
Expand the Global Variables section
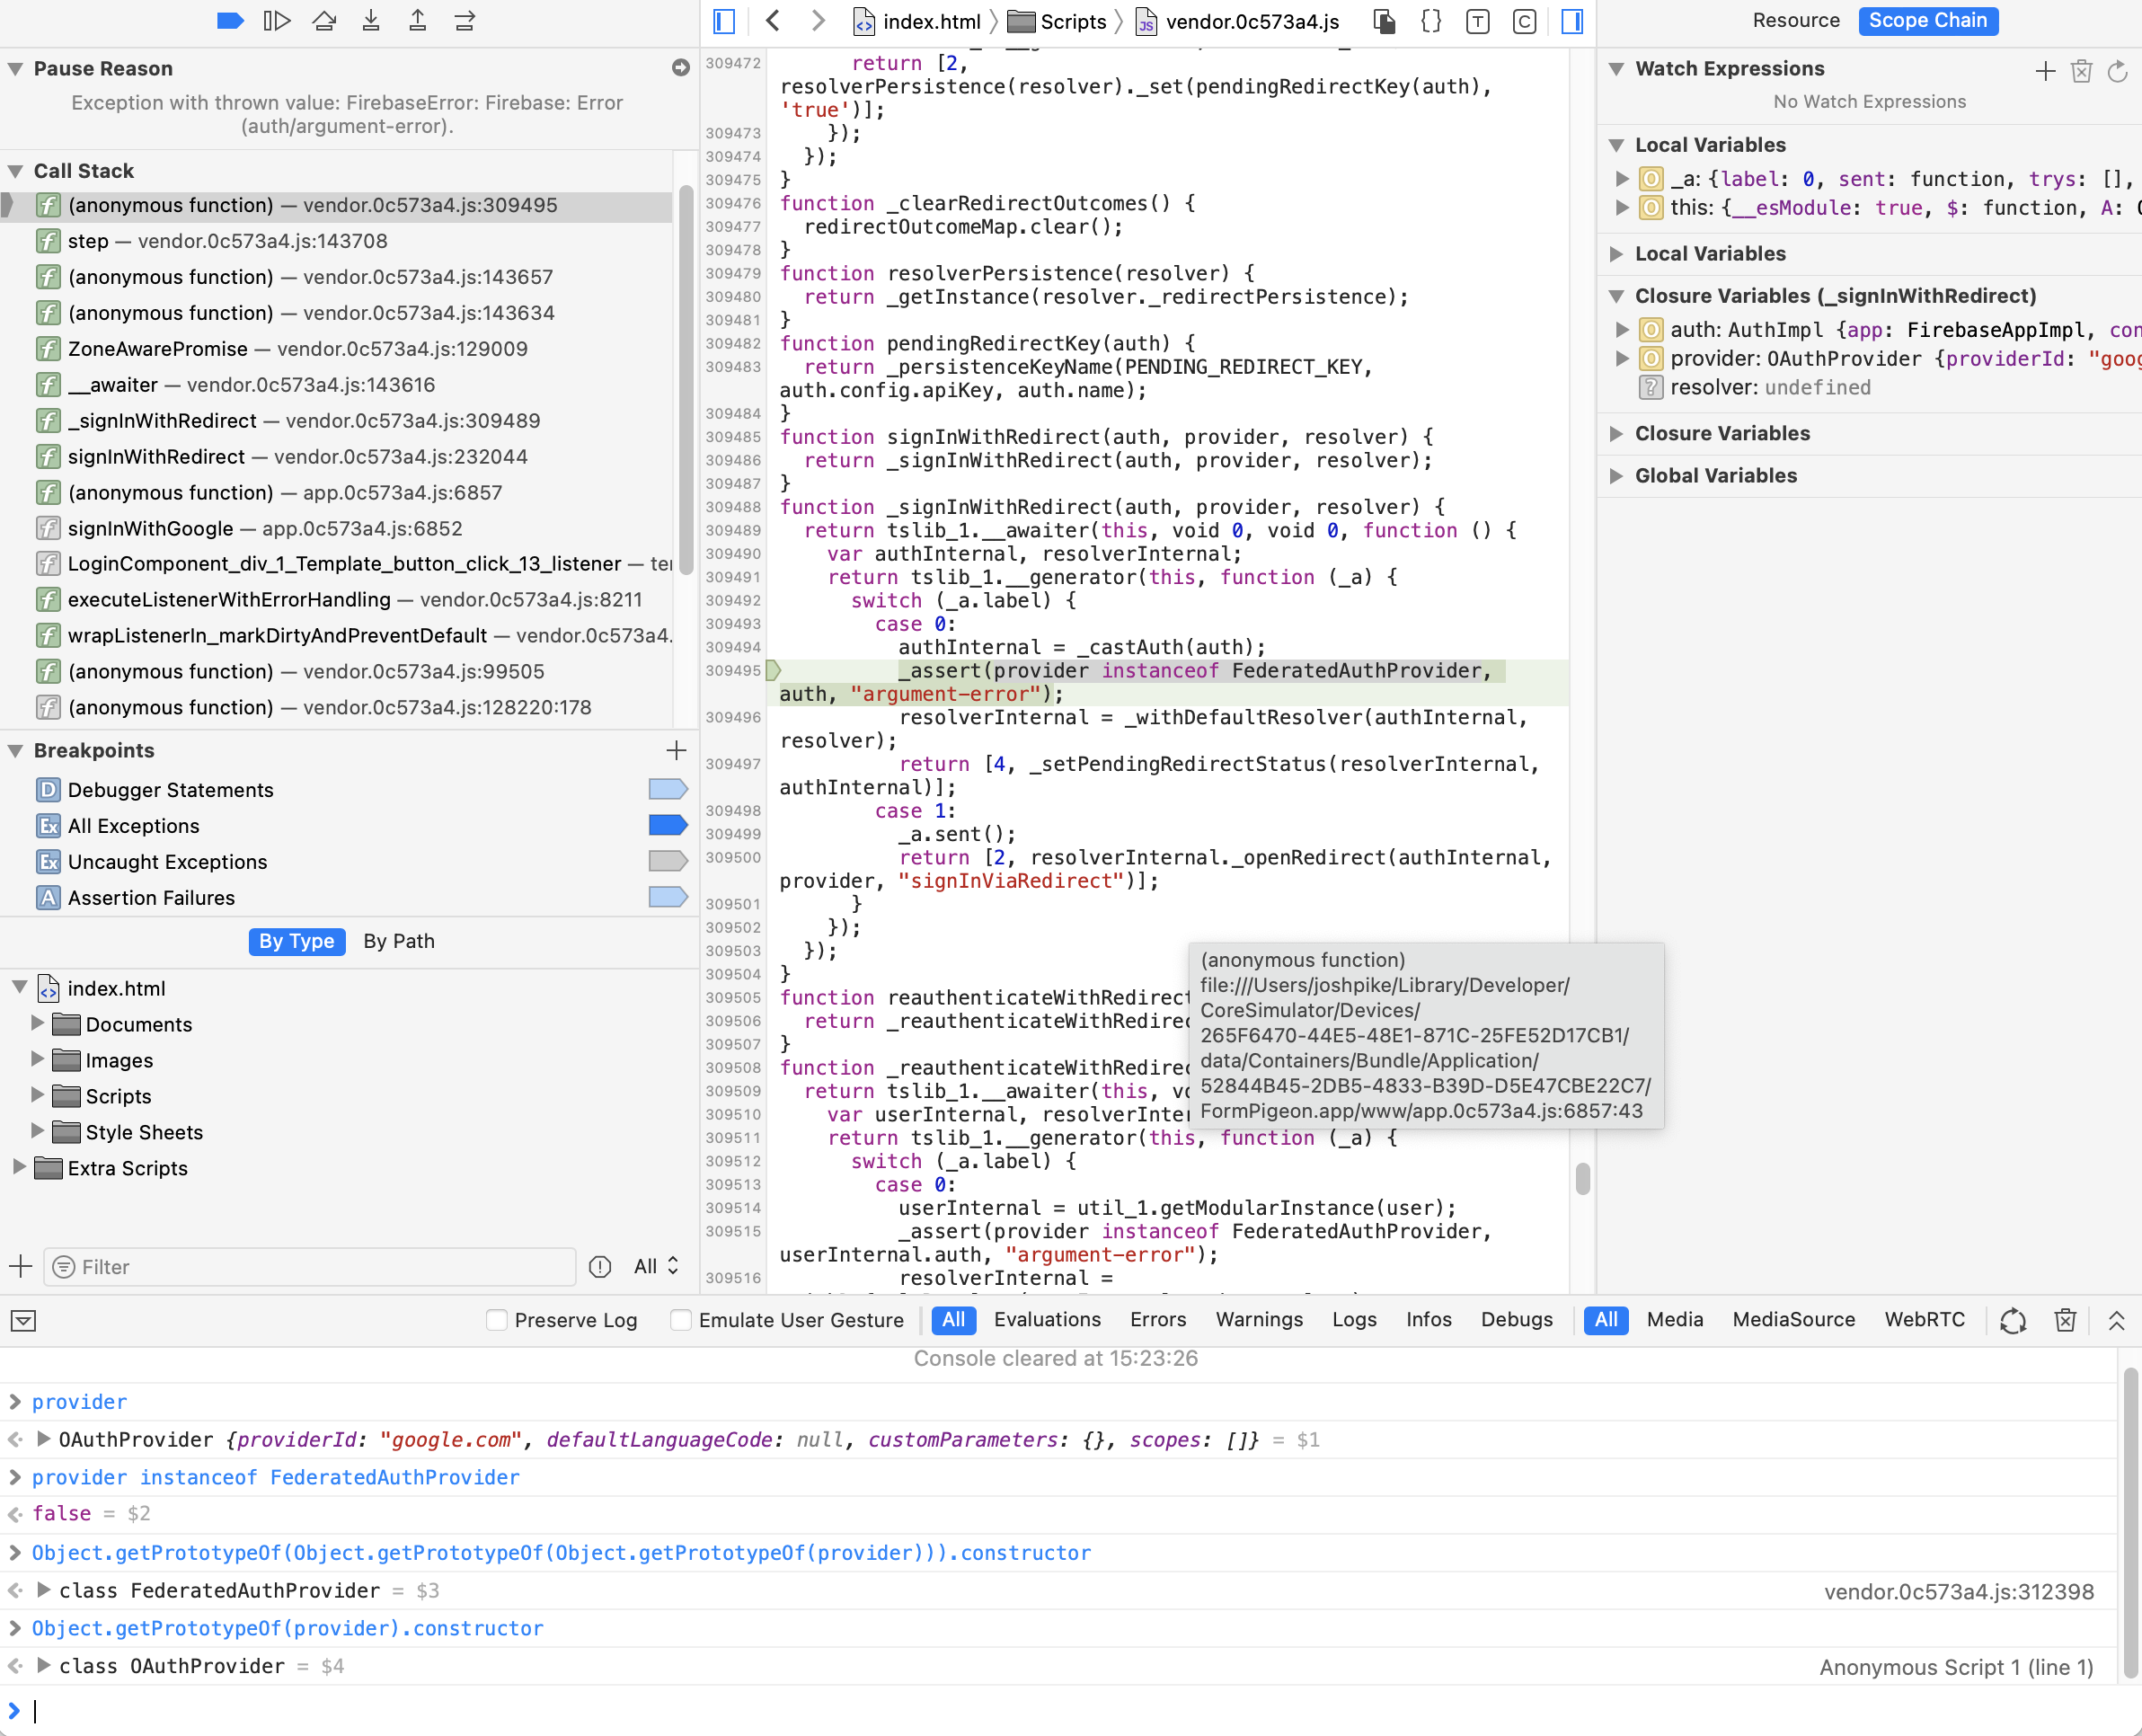[x=1617, y=475]
